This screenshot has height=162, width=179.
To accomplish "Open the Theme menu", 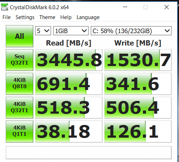I will click(47, 17).
